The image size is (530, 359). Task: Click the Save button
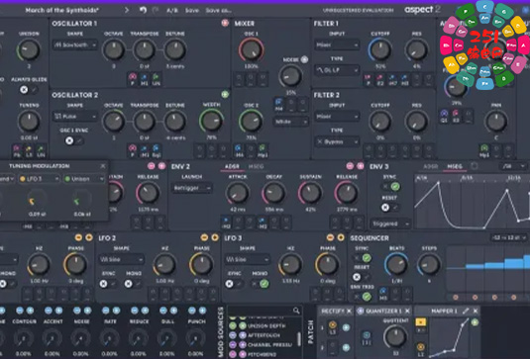[x=191, y=11]
